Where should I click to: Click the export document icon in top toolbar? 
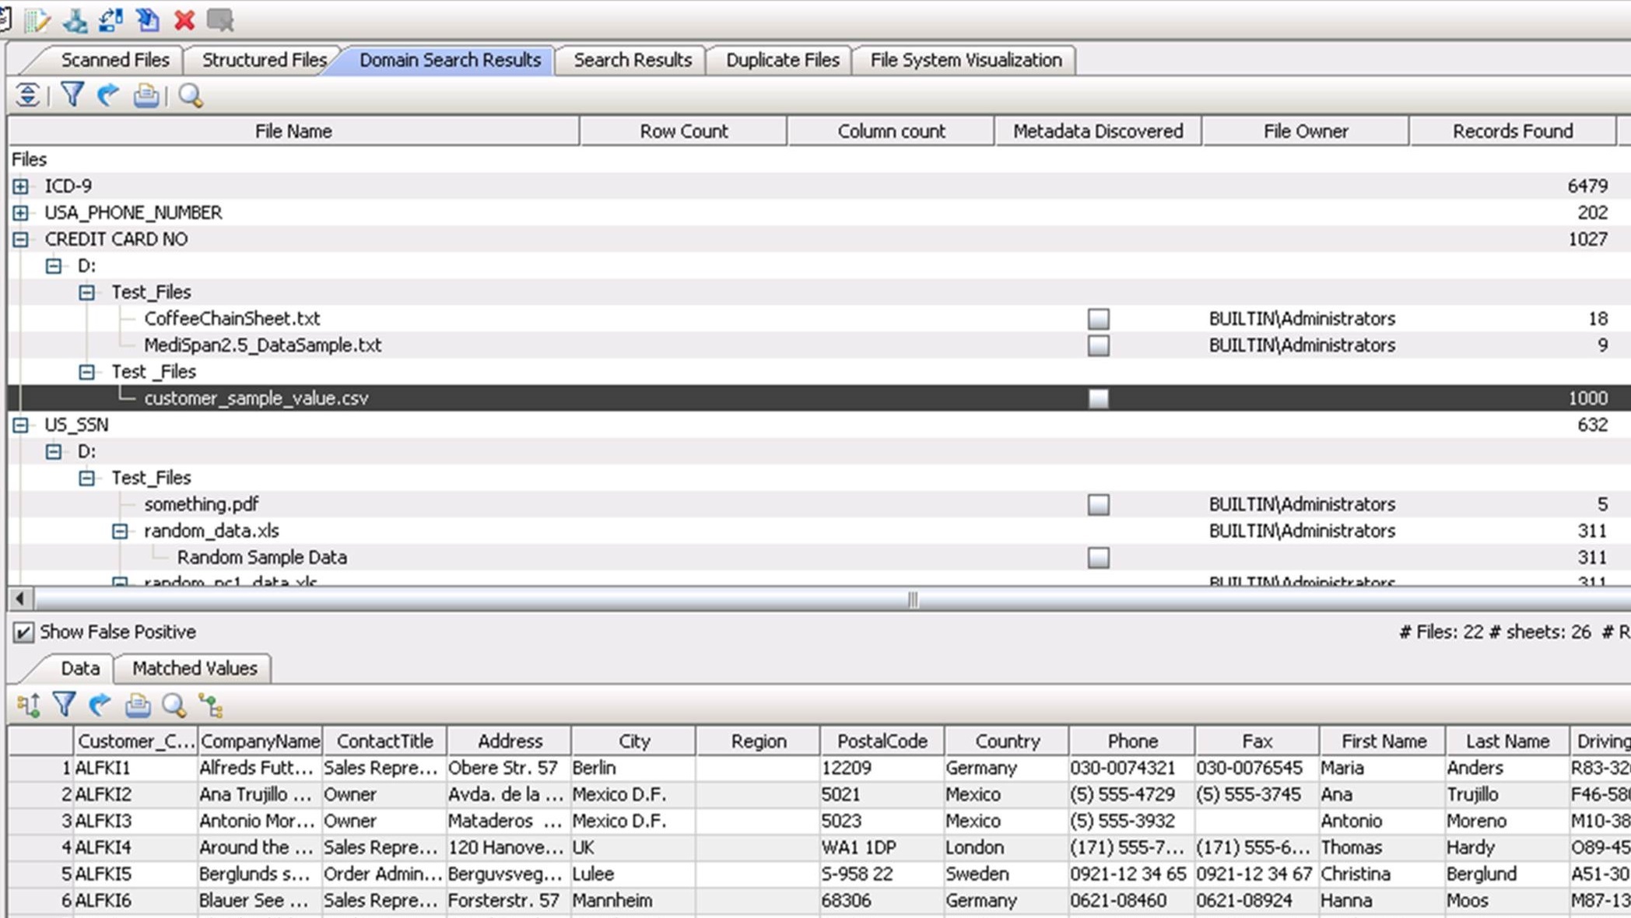(x=147, y=20)
